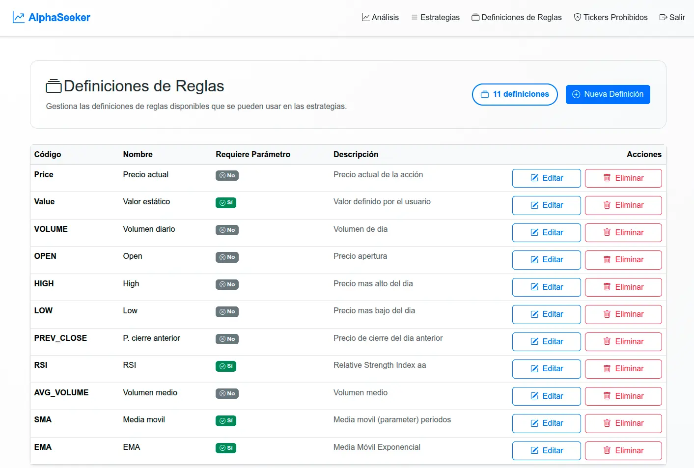
Task: Edit the VOLUME definition
Action: pyautogui.click(x=547, y=233)
